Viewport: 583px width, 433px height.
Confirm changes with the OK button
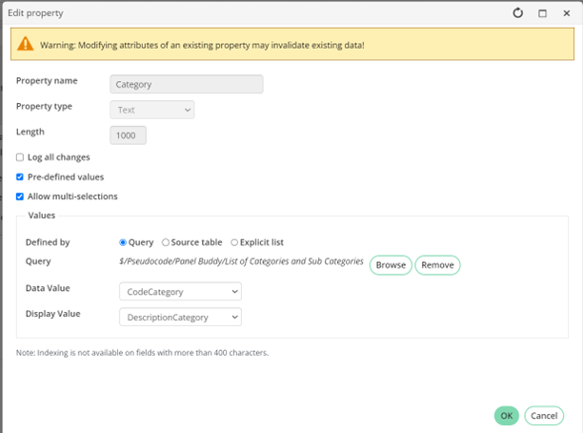click(507, 416)
